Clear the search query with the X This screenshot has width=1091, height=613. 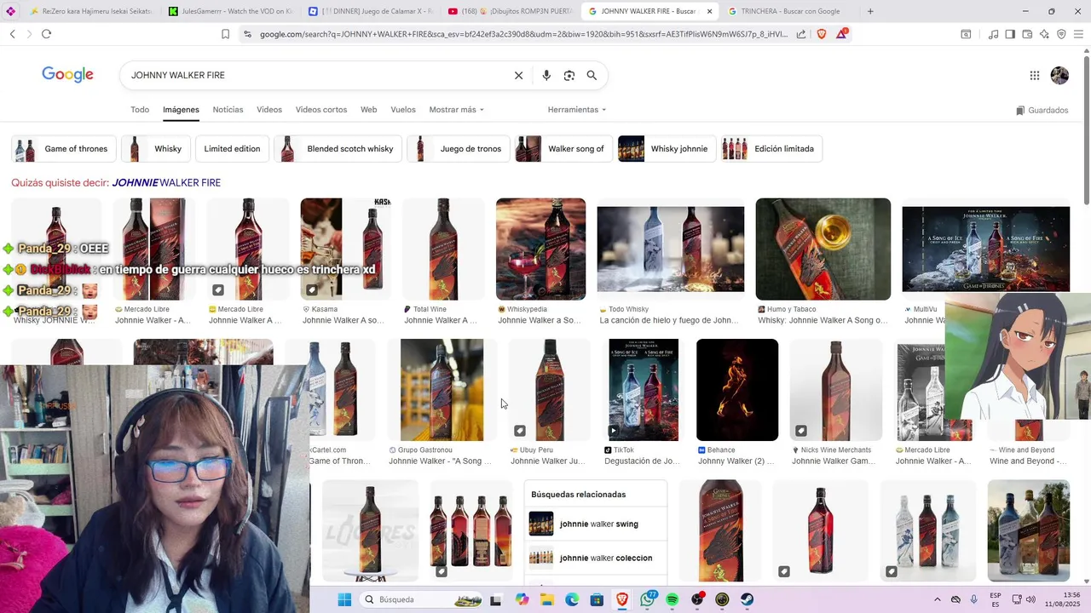click(518, 76)
